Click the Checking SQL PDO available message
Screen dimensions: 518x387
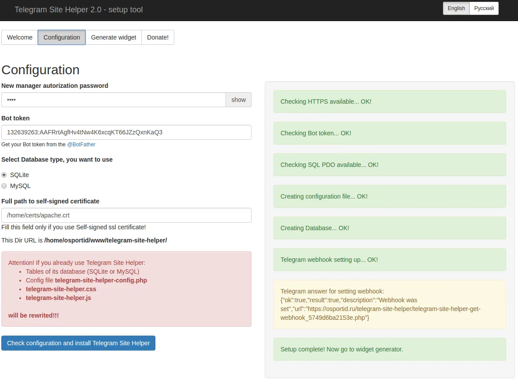(389, 165)
